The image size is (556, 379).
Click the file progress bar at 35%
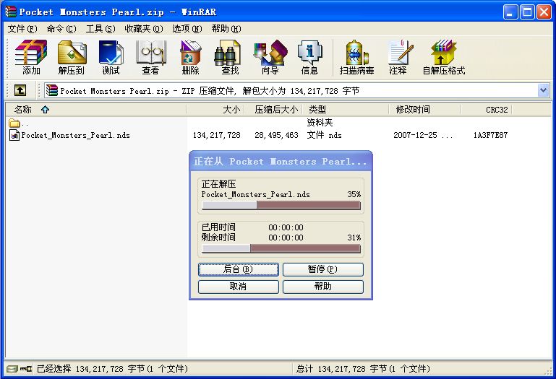click(x=281, y=206)
